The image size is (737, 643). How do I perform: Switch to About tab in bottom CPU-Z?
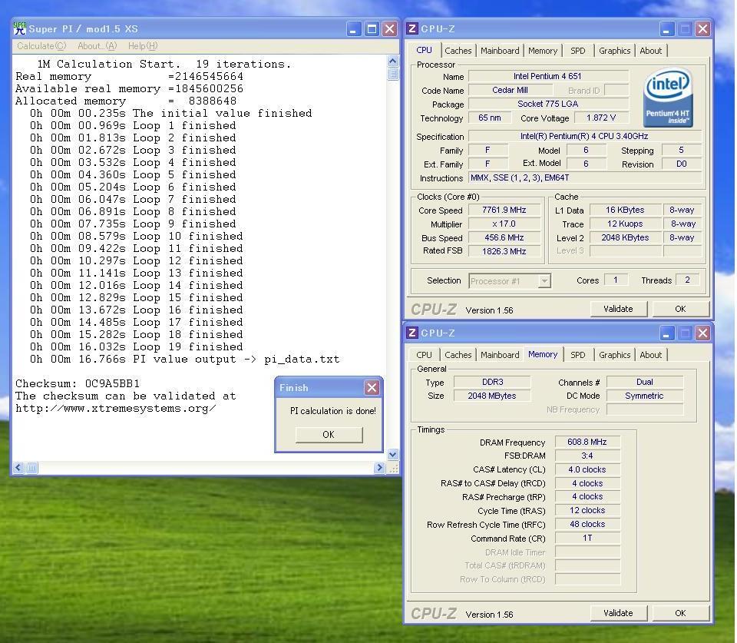[x=650, y=355]
